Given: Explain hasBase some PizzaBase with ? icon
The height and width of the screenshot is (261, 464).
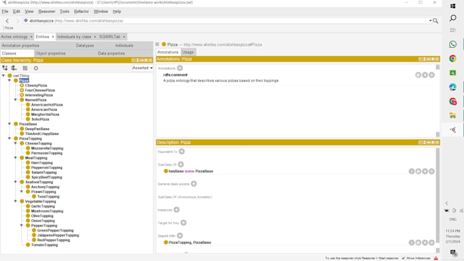Looking at the screenshot, I should [x=411, y=171].
